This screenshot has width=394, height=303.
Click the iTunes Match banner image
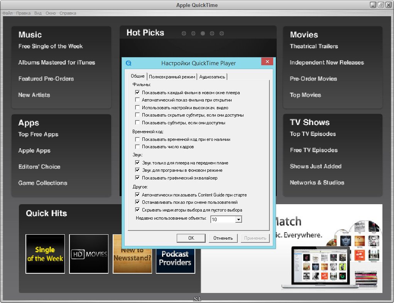tap(329, 249)
